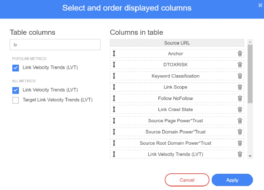
Task: Remove the Link Scope column
Action: click(x=240, y=87)
